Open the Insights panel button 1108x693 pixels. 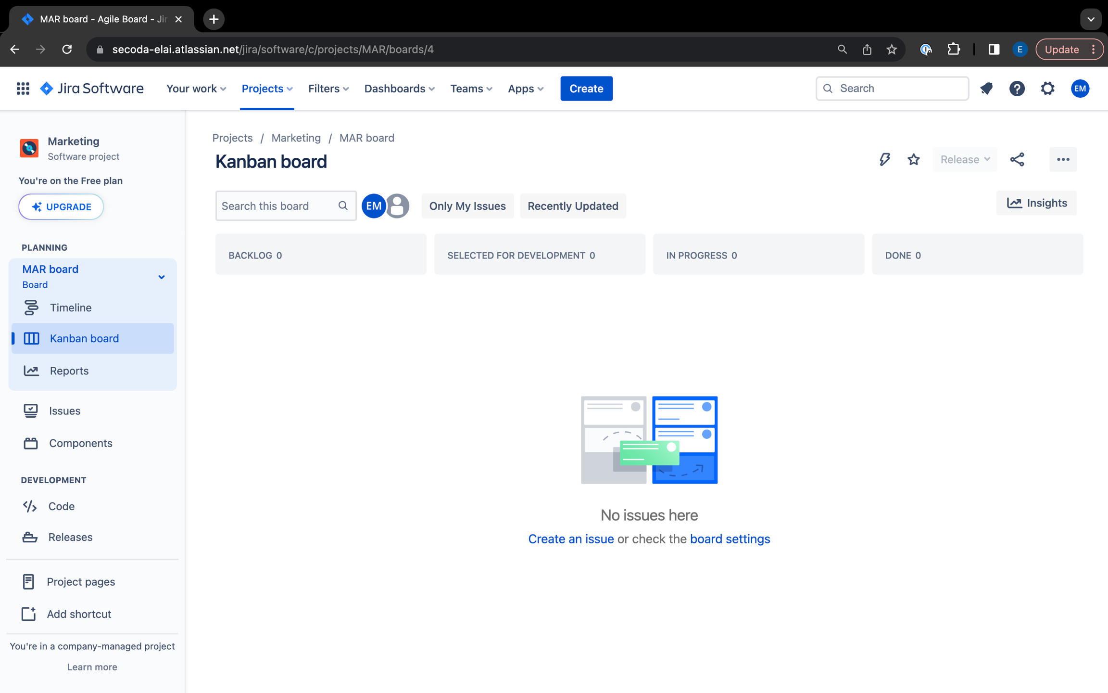click(1036, 203)
